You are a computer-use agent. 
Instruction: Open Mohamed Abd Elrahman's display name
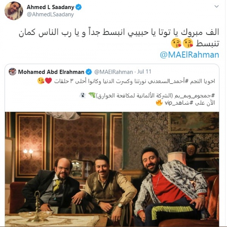coord(51,72)
